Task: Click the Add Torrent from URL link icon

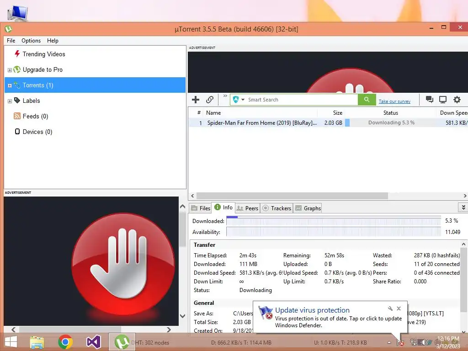Action: click(x=210, y=100)
